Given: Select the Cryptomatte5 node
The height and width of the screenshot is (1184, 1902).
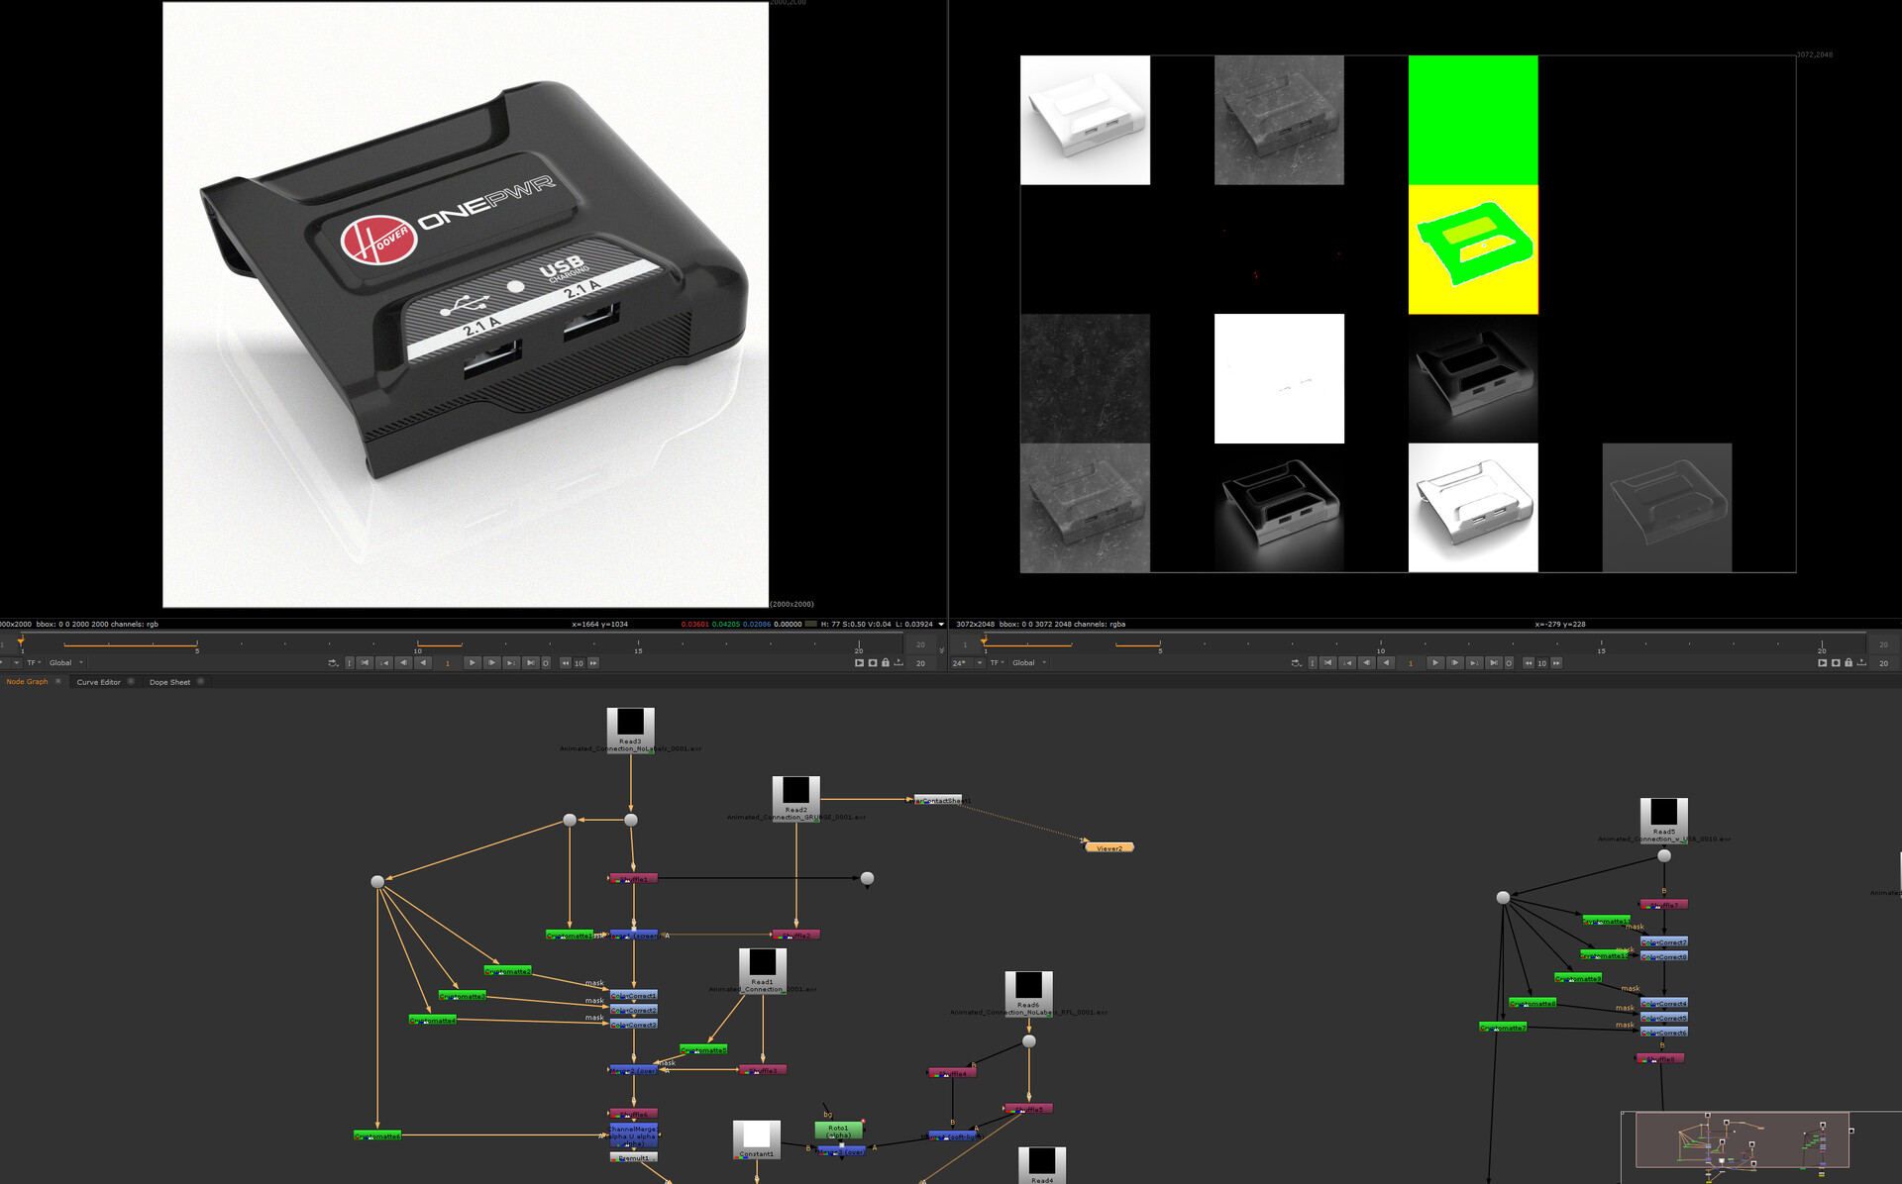Looking at the screenshot, I should click(x=703, y=1049).
